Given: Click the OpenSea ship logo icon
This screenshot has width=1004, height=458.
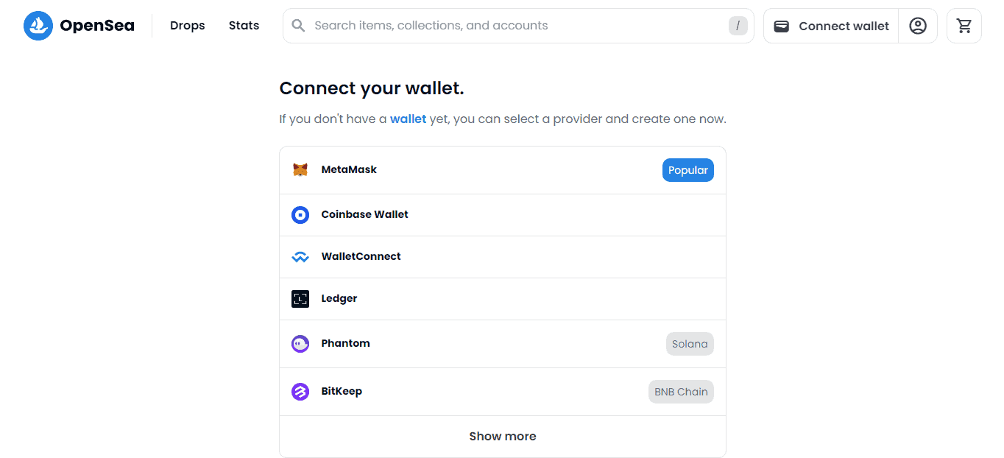Looking at the screenshot, I should (38, 25).
